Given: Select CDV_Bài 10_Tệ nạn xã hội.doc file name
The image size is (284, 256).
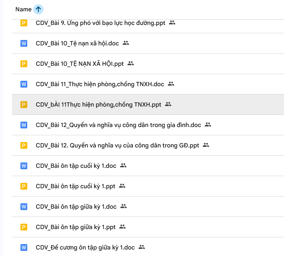Looking at the screenshot, I should pyautogui.click(x=77, y=43).
